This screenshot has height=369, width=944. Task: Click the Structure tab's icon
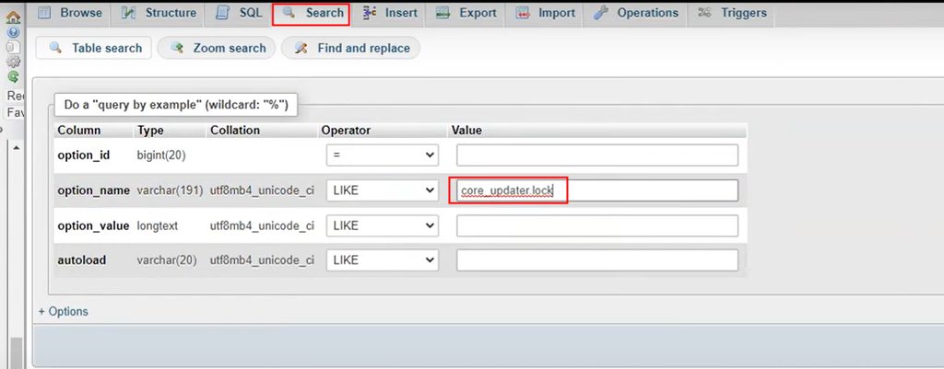point(129,13)
